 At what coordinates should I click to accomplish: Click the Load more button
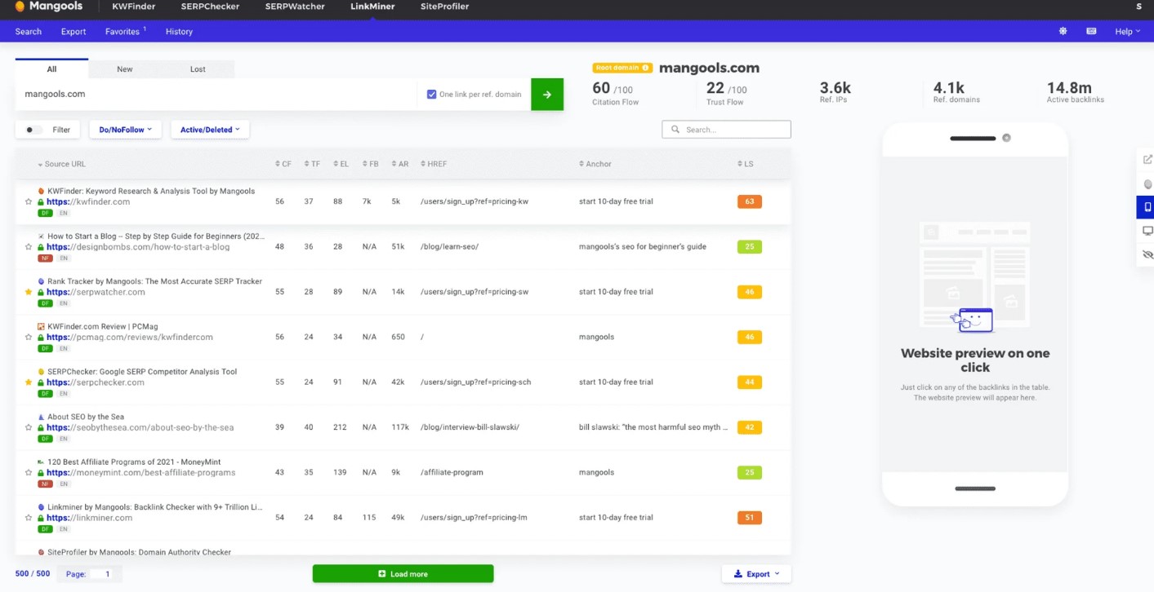(403, 574)
